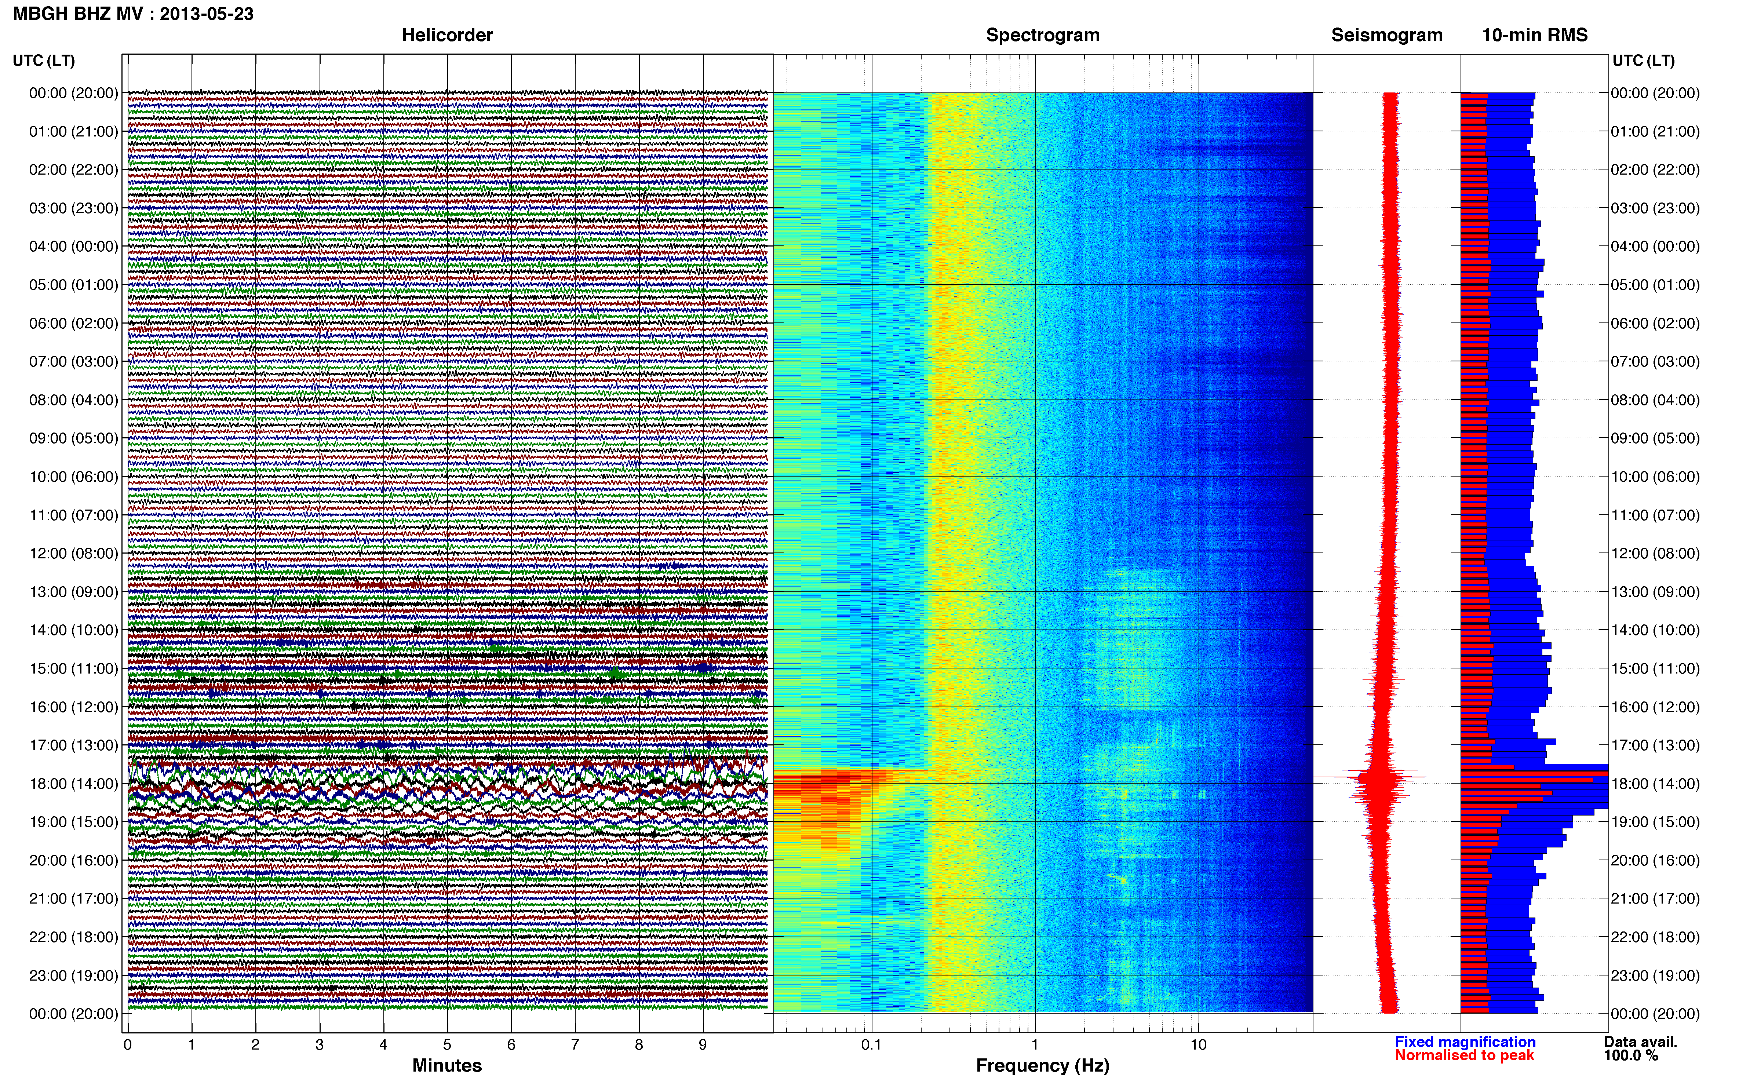Click the right-side '06:00 (02:00)' time label
This screenshot has width=1739, height=1087.
[1655, 323]
